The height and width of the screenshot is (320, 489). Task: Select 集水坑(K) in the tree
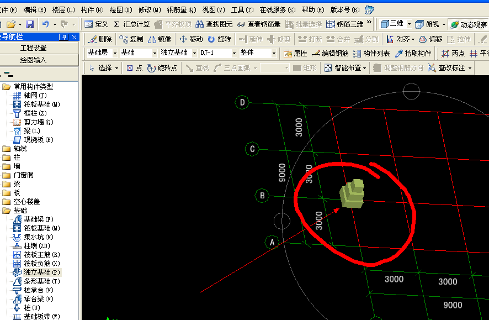point(33,237)
